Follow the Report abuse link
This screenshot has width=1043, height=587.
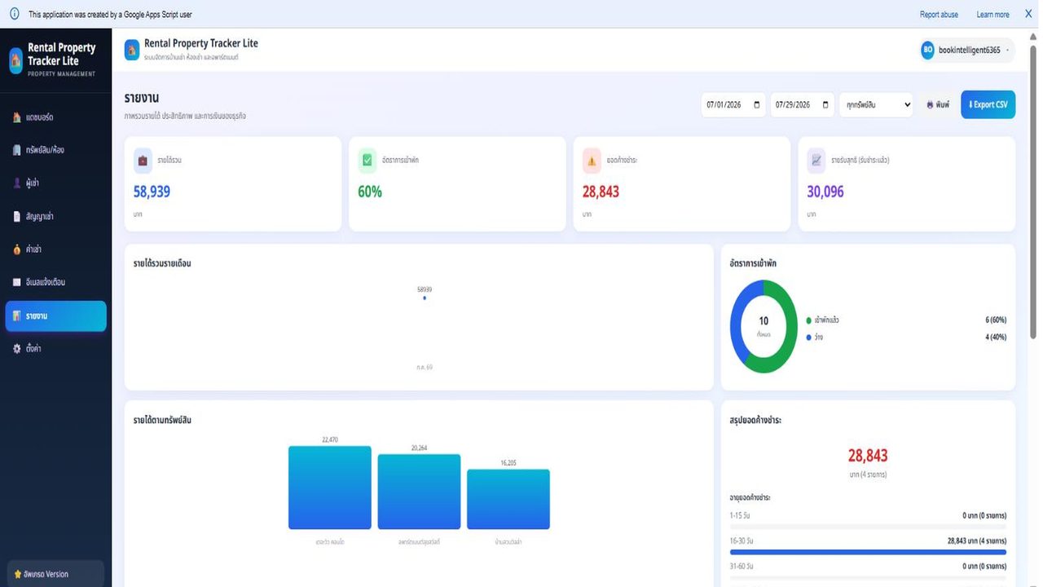(x=939, y=15)
